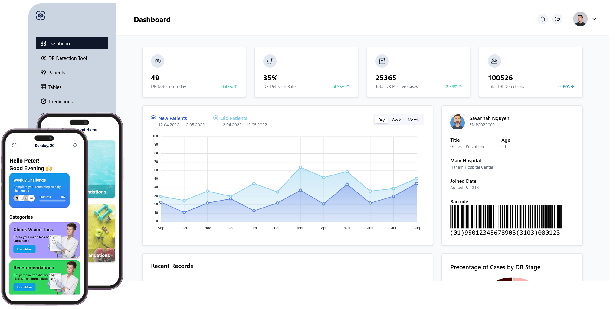This screenshot has width=616, height=309.
Task: Click the users icon on Total DR Detections card
Action: (x=494, y=61)
